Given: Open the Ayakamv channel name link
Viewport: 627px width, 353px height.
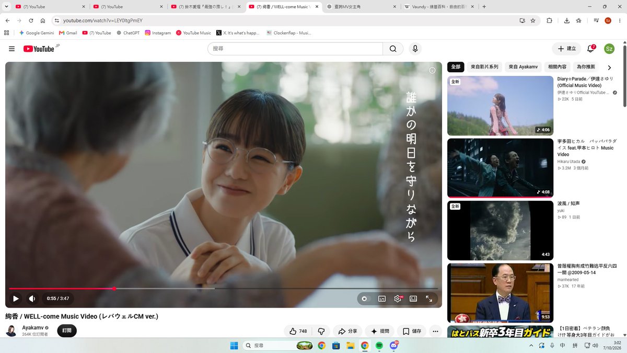Looking at the screenshot, I should 32,328.
